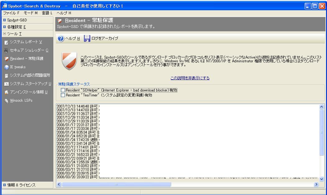Viewport: 327px width, 195px height.
Task: Open システム レポート icon in sidebar
Action: [6, 42]
